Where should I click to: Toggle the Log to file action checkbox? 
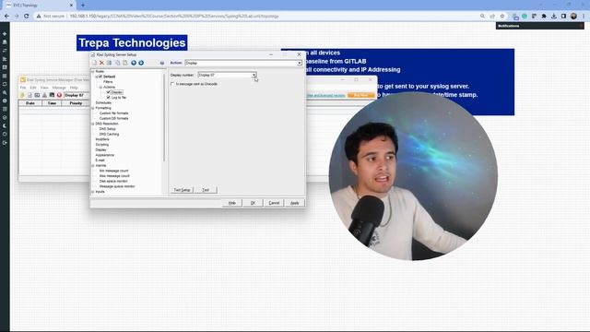[109, 98]
